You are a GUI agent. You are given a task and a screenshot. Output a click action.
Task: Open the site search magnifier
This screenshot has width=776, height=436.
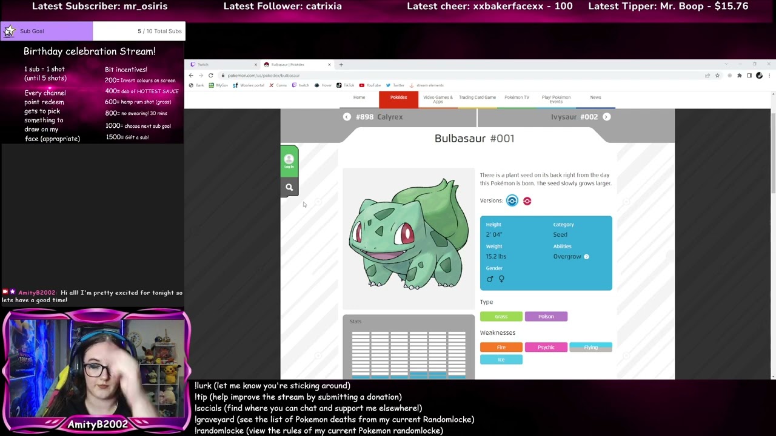[289, 188]
